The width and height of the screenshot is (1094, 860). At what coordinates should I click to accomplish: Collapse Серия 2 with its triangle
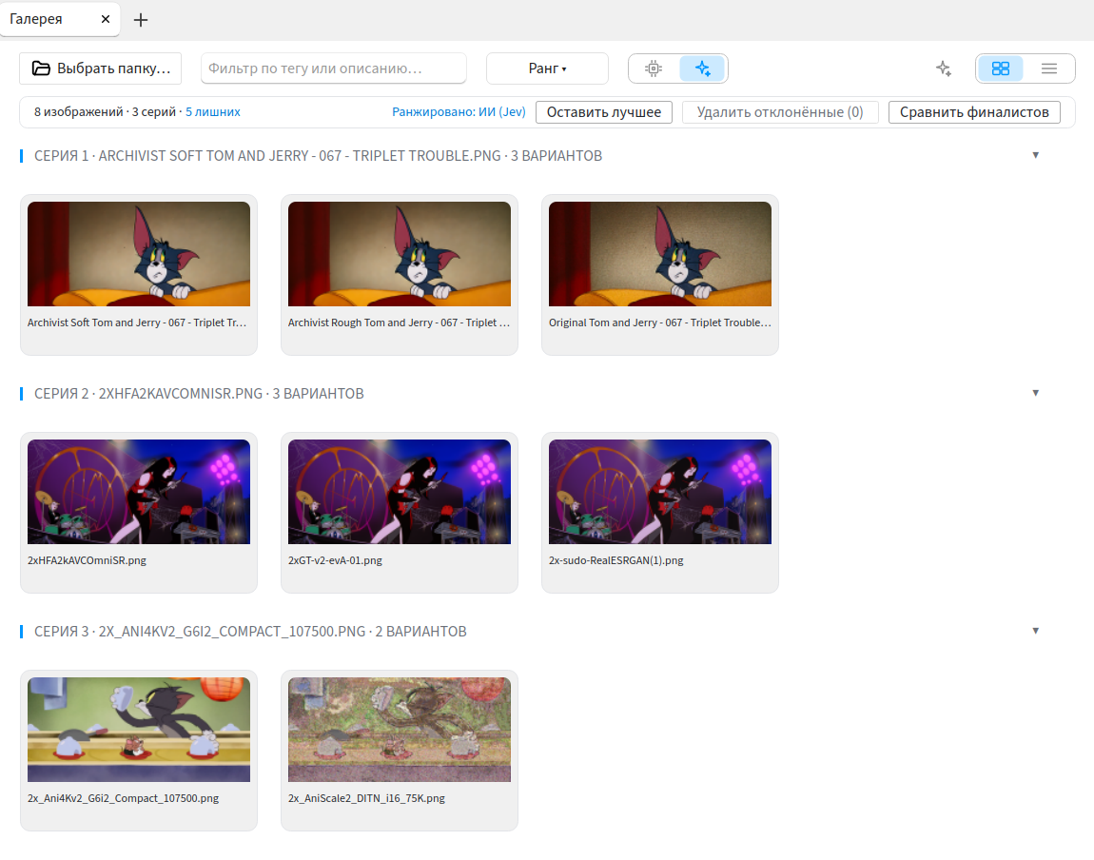pyautogui.click(x=1035, y=393)
